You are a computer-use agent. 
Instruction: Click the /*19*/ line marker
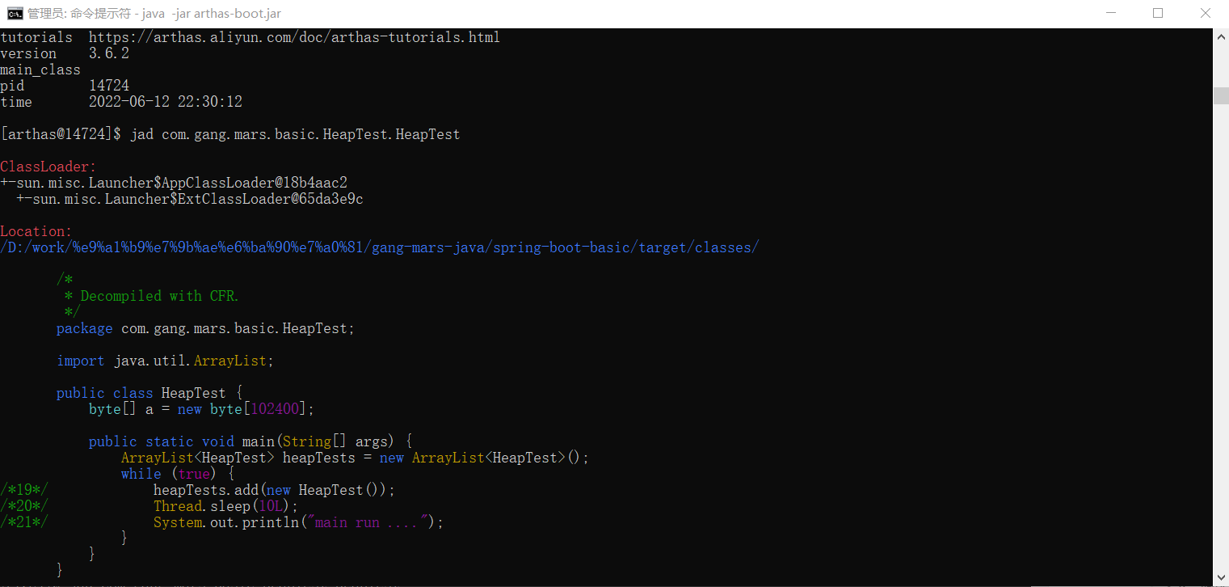pyautogui.click(x=24, y=490)
